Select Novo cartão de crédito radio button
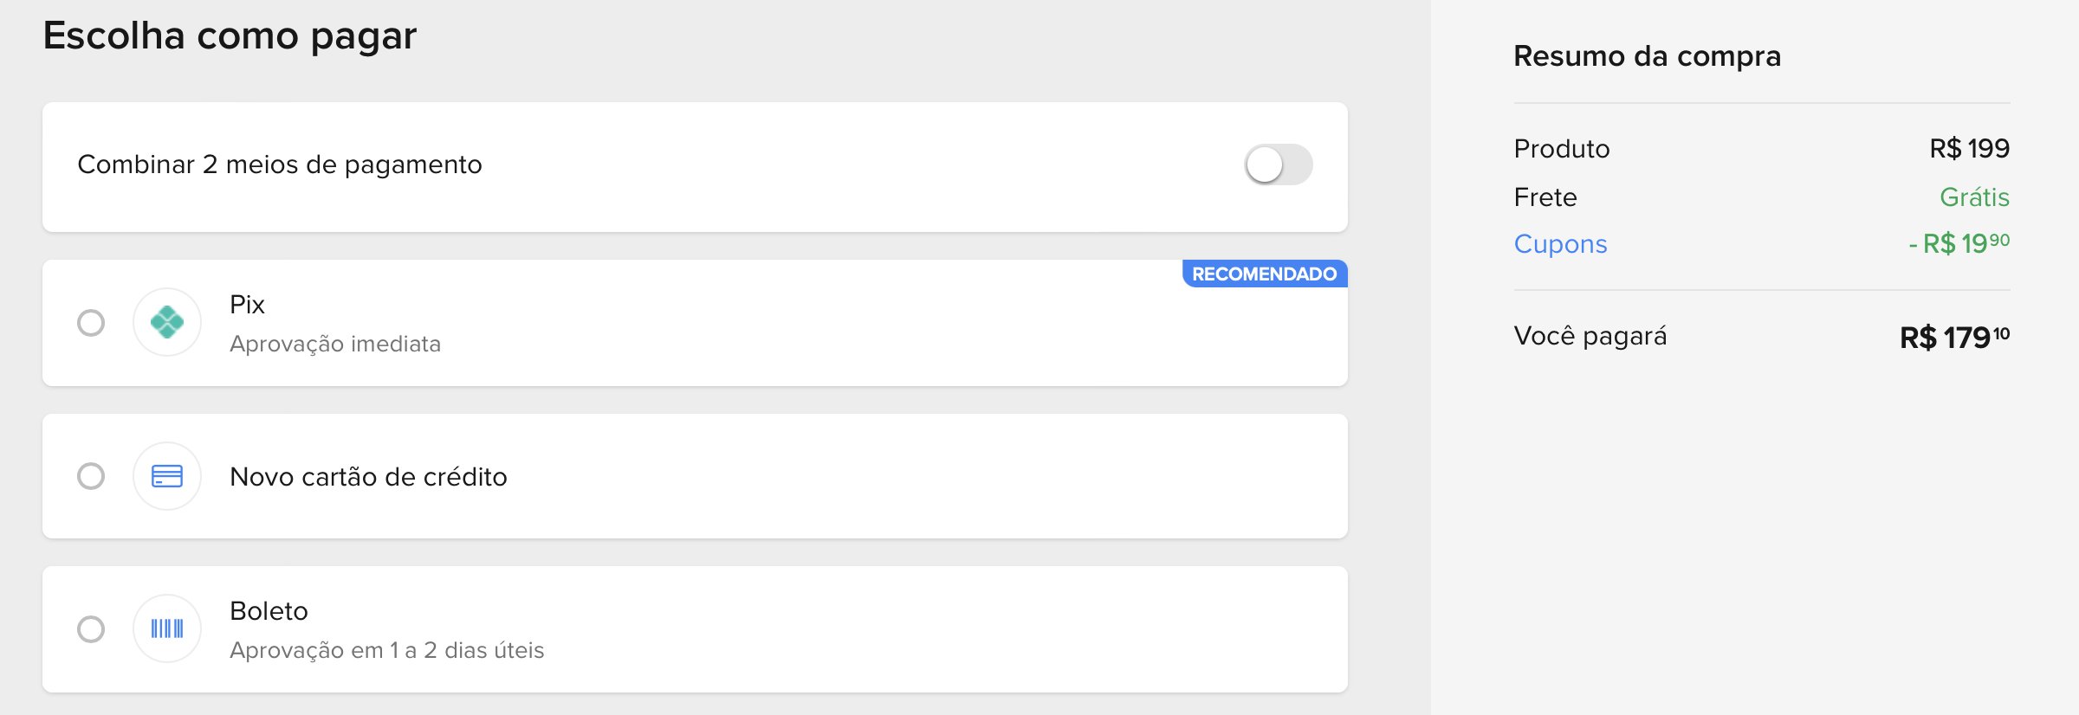This screenshot has height=715, width=2079. tap(91, 476)
